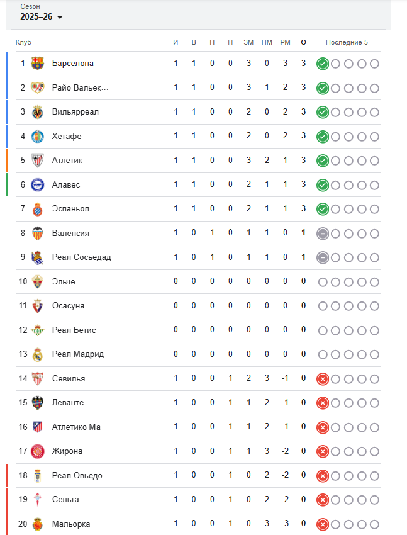Open the Осасуна team link
Image resolution: width=407 pixels, height=535 pixels.
pos(68,306)
